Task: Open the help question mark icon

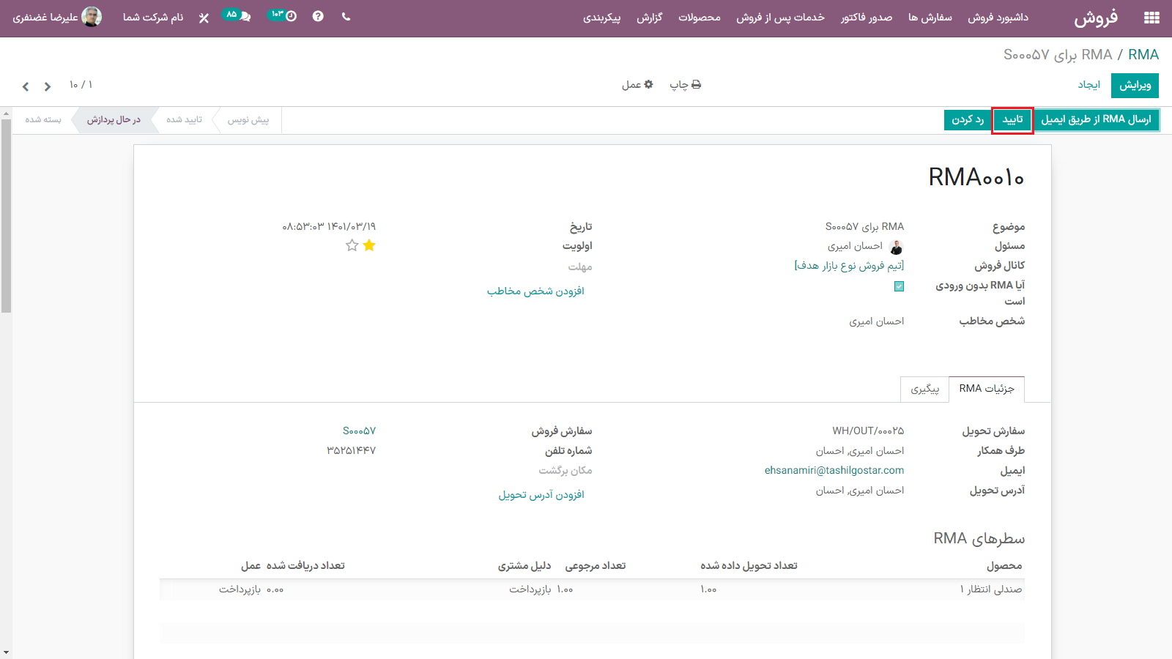Action: click(x=318, y=17)
